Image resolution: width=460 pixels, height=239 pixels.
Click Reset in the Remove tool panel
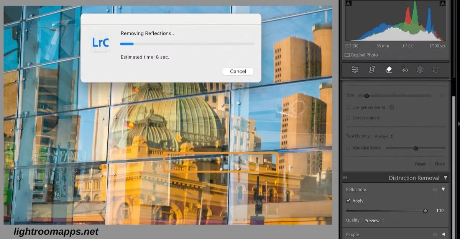coord(420,164)
